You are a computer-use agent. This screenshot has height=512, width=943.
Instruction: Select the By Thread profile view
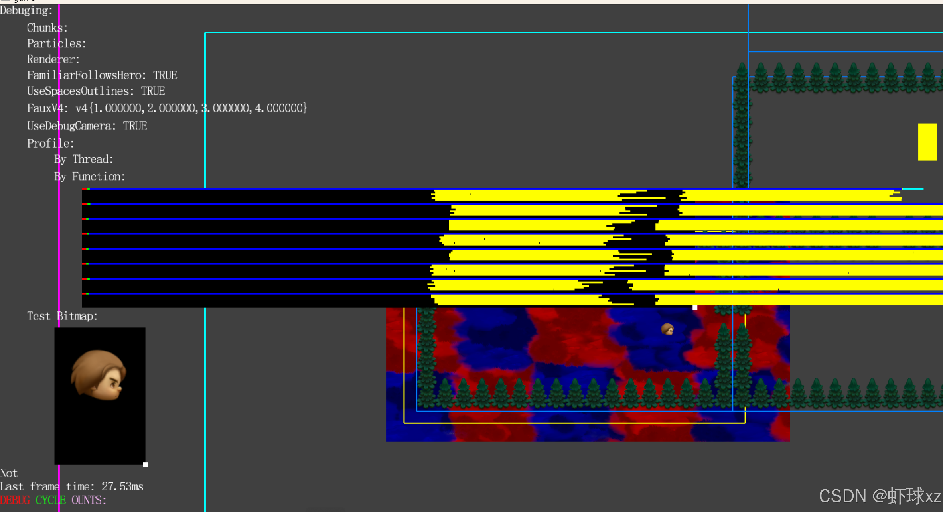tap(83, 160)
